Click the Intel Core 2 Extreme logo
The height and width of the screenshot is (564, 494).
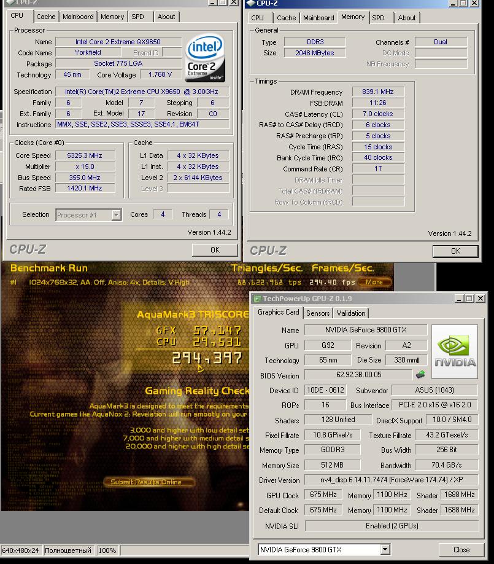click(205, 58)
